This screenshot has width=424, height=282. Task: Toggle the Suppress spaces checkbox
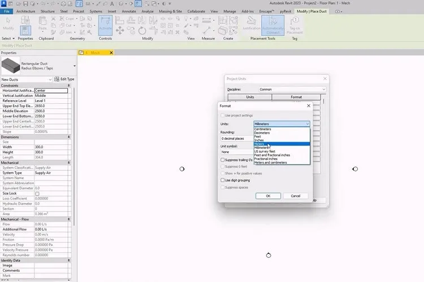click(x=223, y=187)
